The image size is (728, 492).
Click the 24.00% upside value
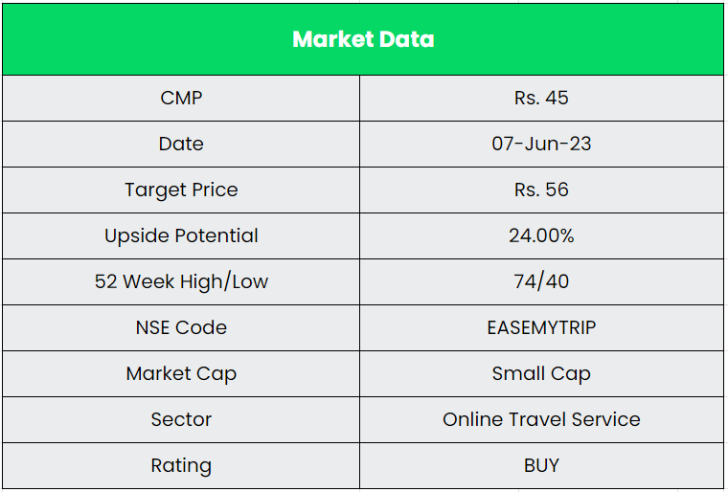tap(541, 235)
